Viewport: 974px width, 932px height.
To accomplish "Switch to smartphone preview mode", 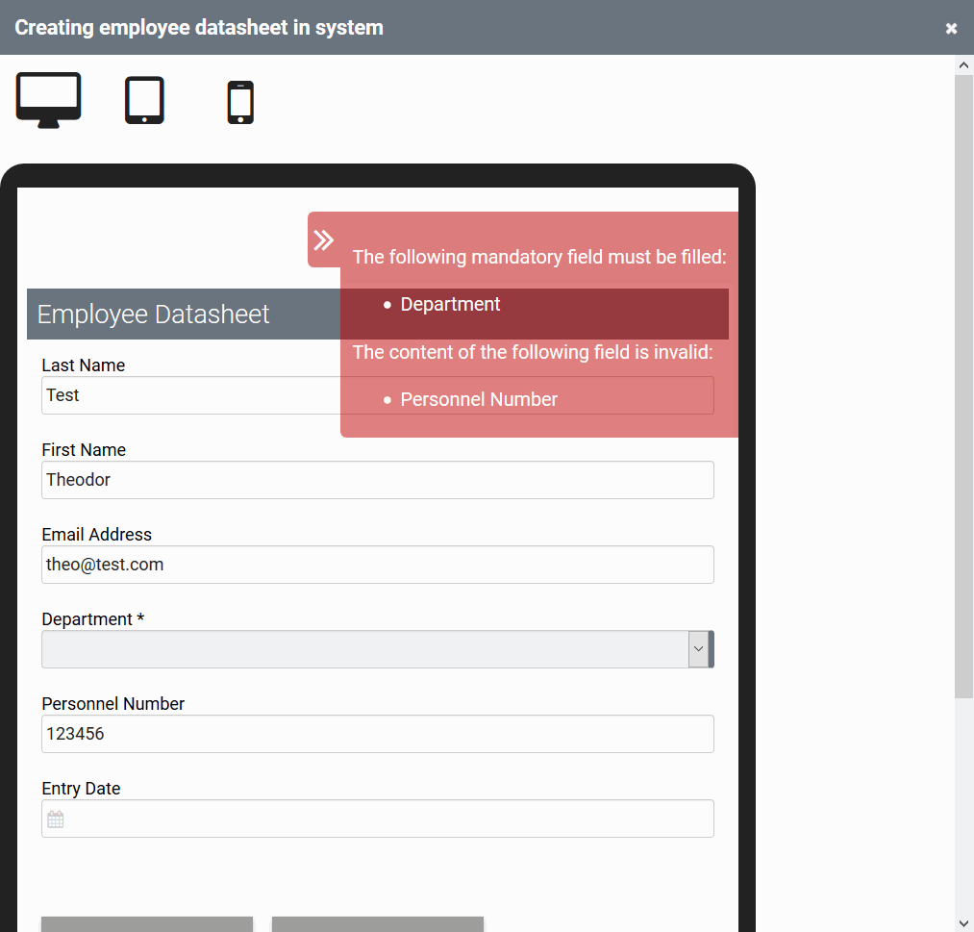I will [x=240, y=102].
